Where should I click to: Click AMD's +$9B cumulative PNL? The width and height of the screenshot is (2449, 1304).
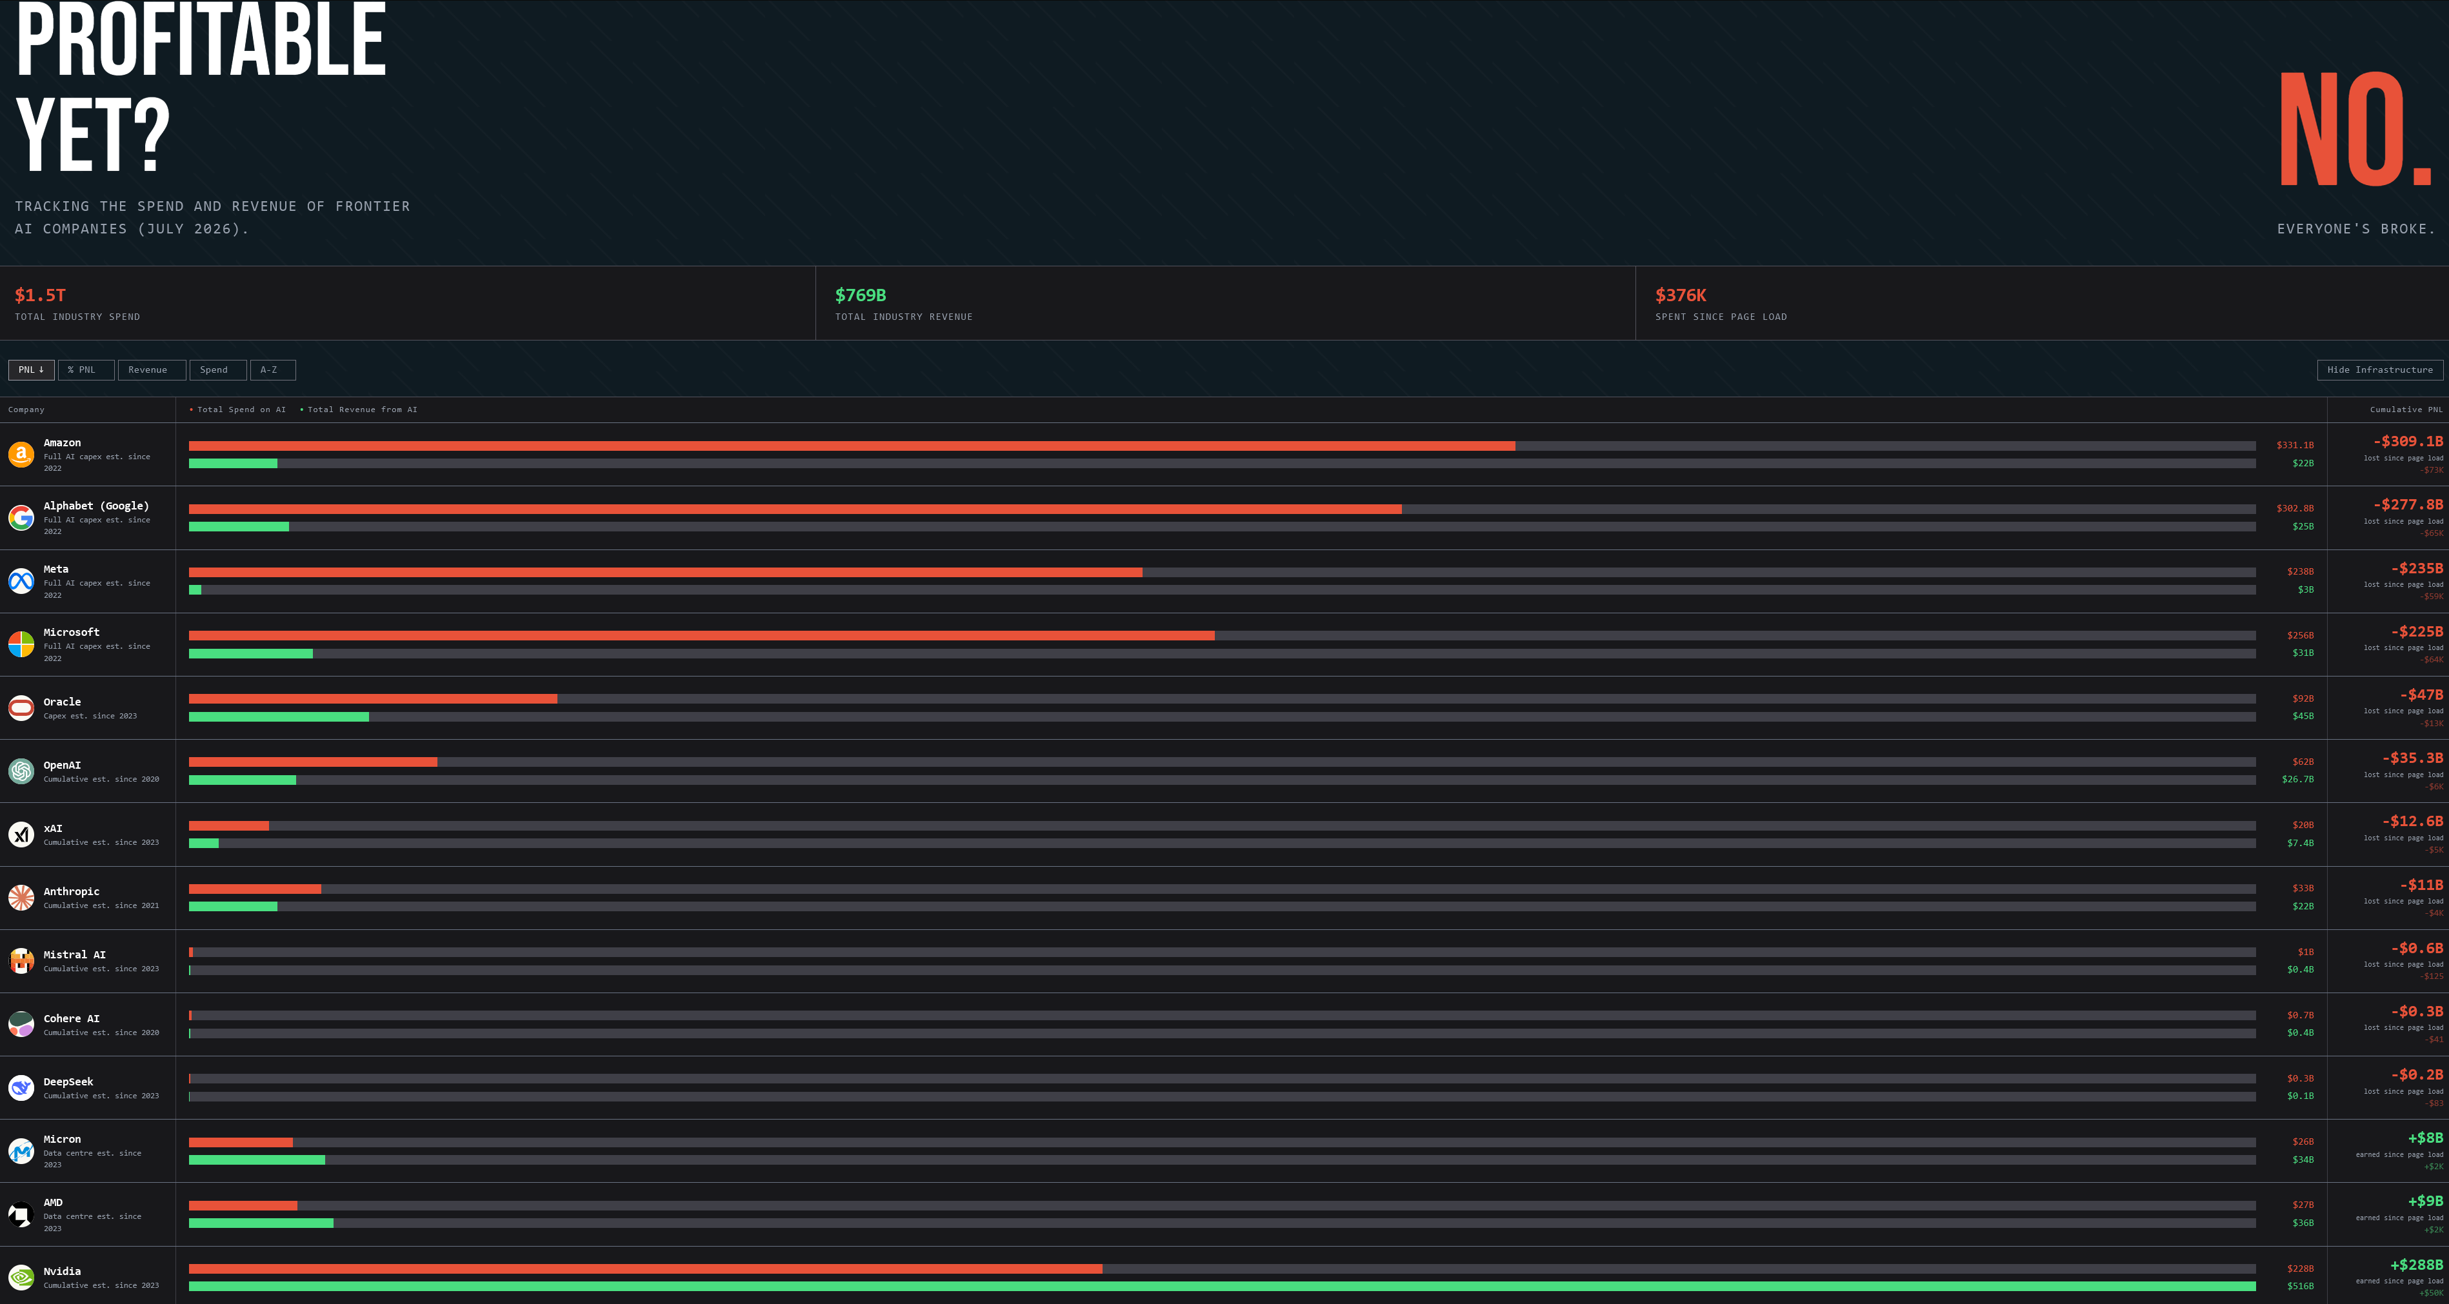2425,1201
